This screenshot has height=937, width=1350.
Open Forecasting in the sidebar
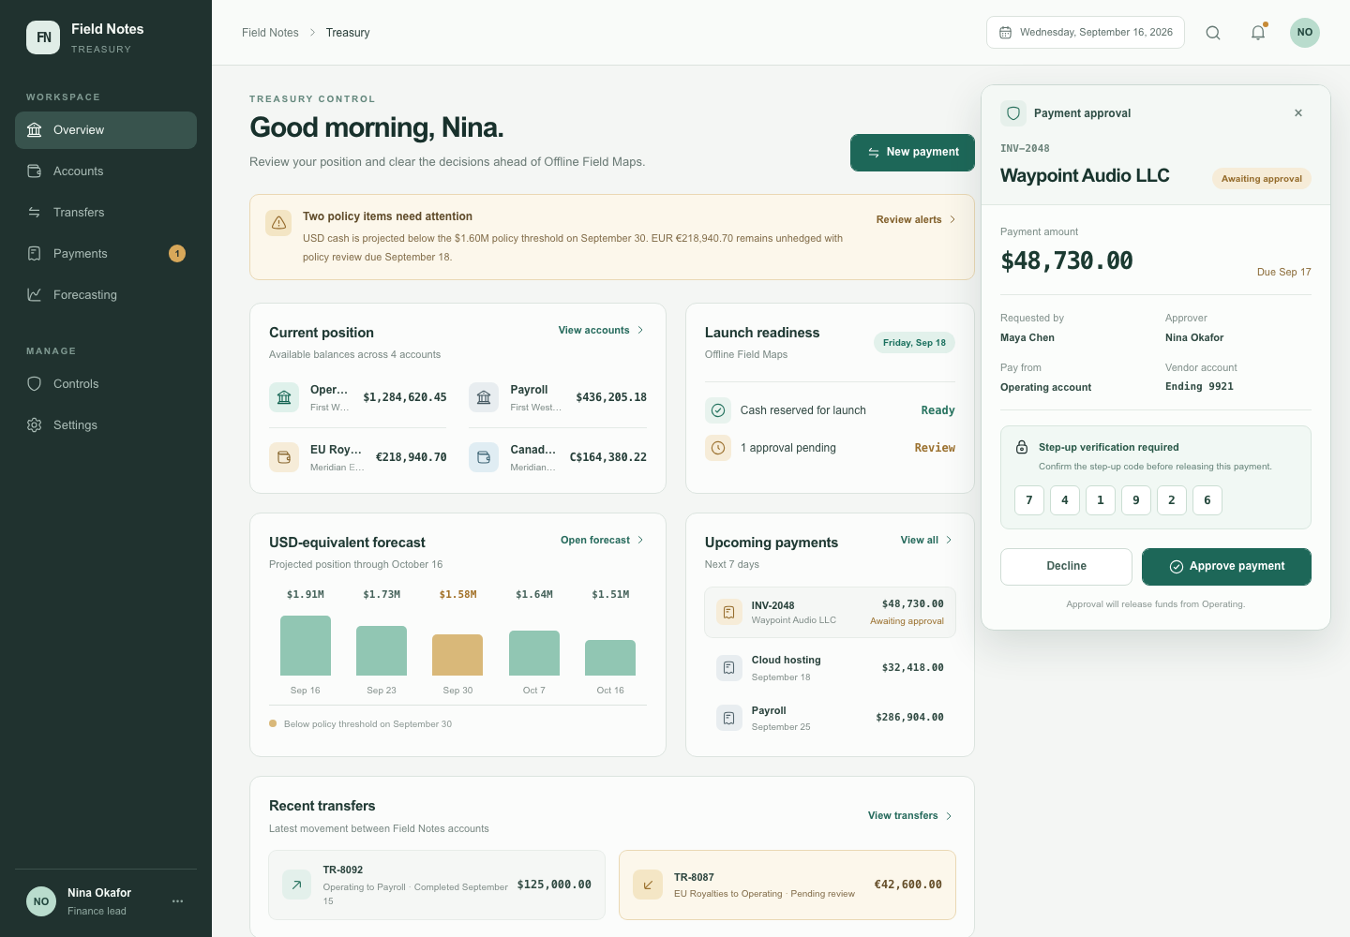tap(106, 295)
